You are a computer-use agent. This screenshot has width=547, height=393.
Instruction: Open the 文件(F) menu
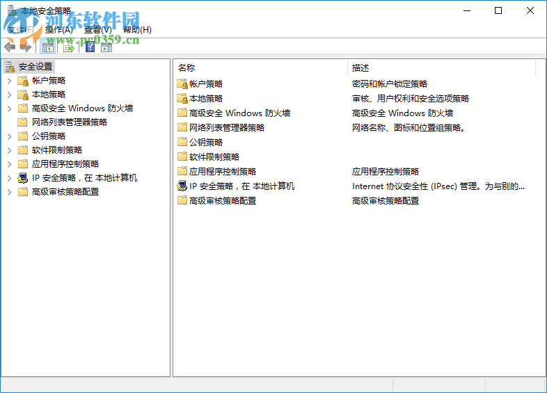(x=20, y=30)
